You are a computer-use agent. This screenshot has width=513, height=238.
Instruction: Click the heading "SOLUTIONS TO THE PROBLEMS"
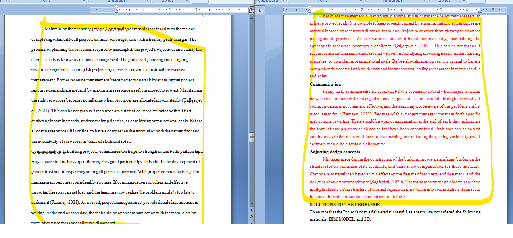(344, 205)
